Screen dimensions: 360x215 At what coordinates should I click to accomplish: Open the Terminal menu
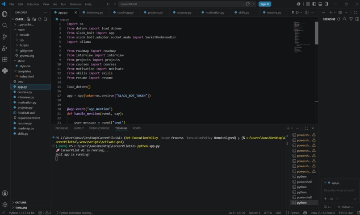(x=75, y=4)
